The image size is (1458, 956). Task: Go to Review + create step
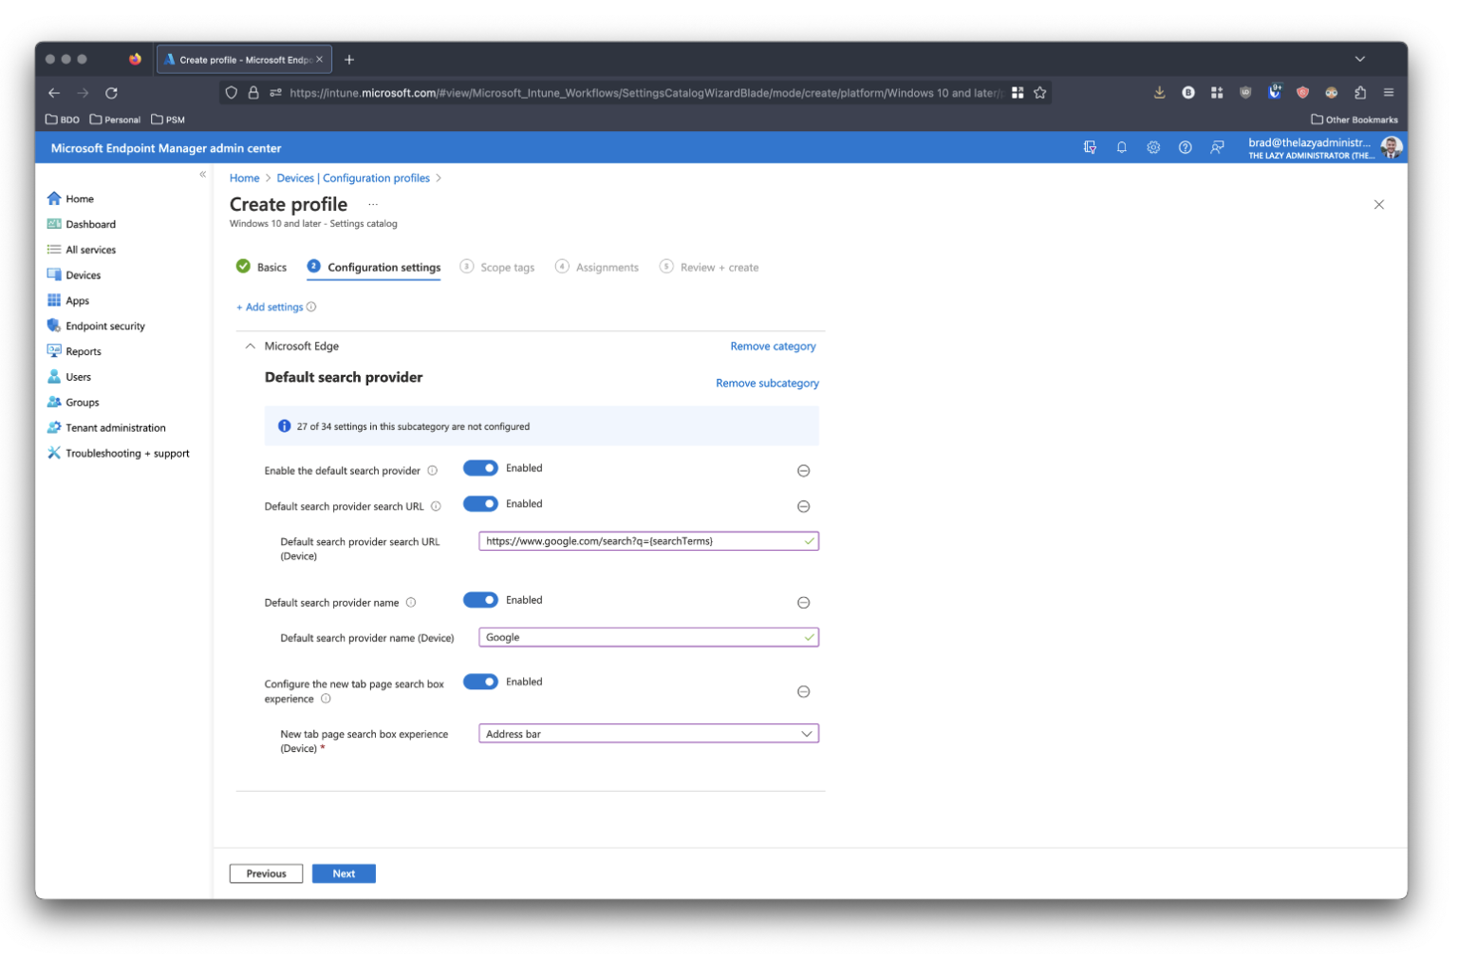point(709,268)
